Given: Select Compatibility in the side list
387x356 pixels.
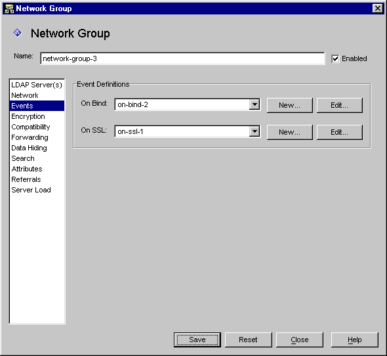Looking at the screenshot, I should tap(37, 127).
